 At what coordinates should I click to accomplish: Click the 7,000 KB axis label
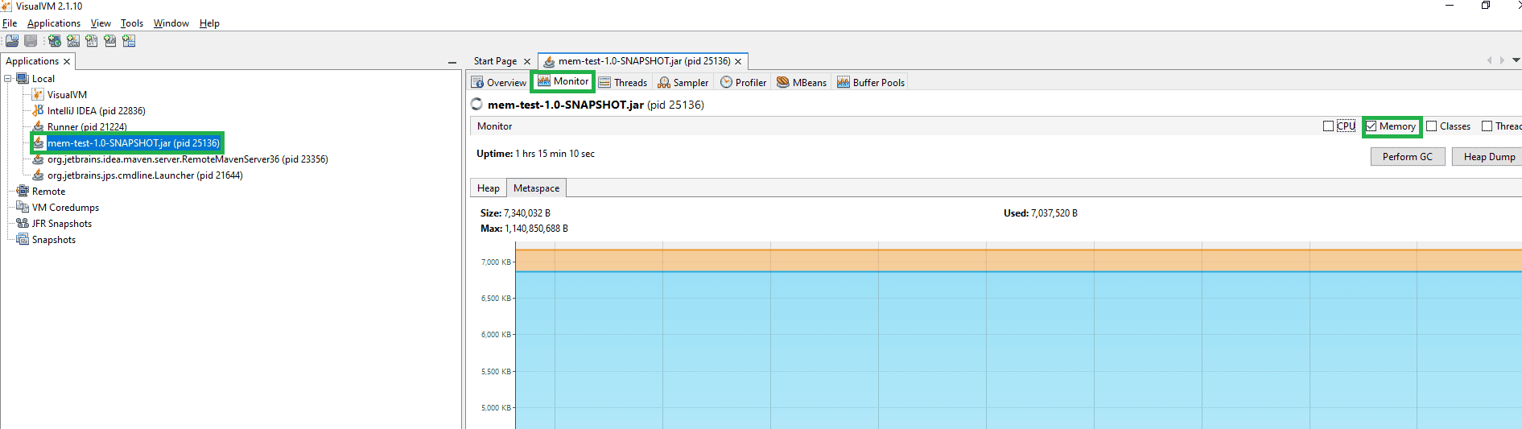click(496, 262)
